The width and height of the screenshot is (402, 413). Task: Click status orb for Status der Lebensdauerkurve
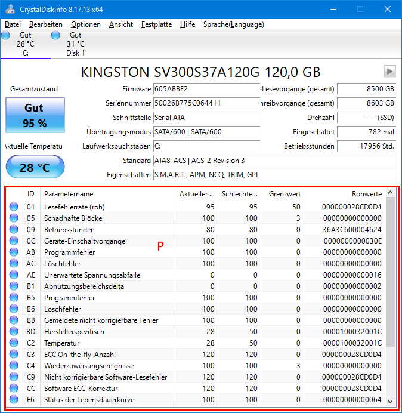14,399
